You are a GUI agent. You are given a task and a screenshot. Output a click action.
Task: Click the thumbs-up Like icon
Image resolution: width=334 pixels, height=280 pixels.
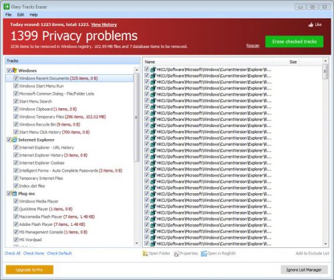click(x=311, y=25)
